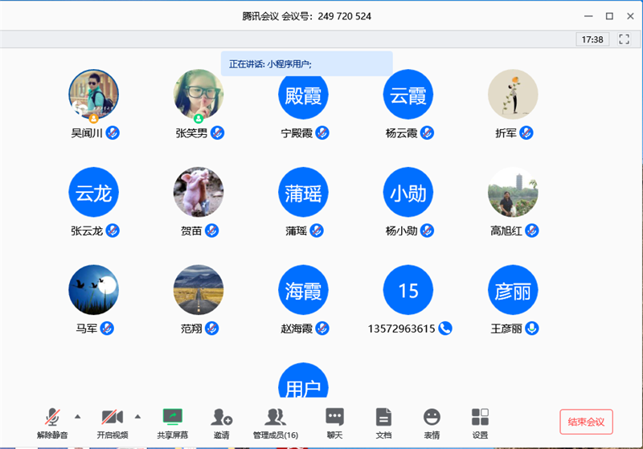Click the muted mic icon beside 杨小勋
This screenshot has height=449, width=643.
(427, 231)
